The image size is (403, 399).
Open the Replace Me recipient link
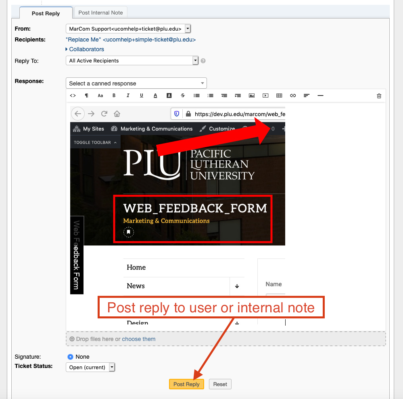point(131,39)
